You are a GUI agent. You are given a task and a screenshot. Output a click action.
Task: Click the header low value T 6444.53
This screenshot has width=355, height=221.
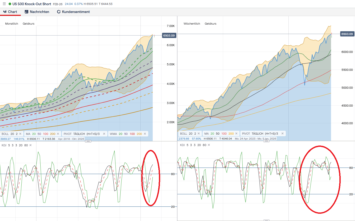pos(106,4)
